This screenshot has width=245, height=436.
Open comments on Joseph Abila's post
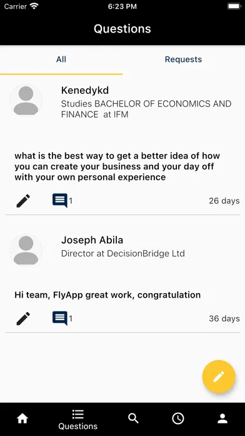60,318
